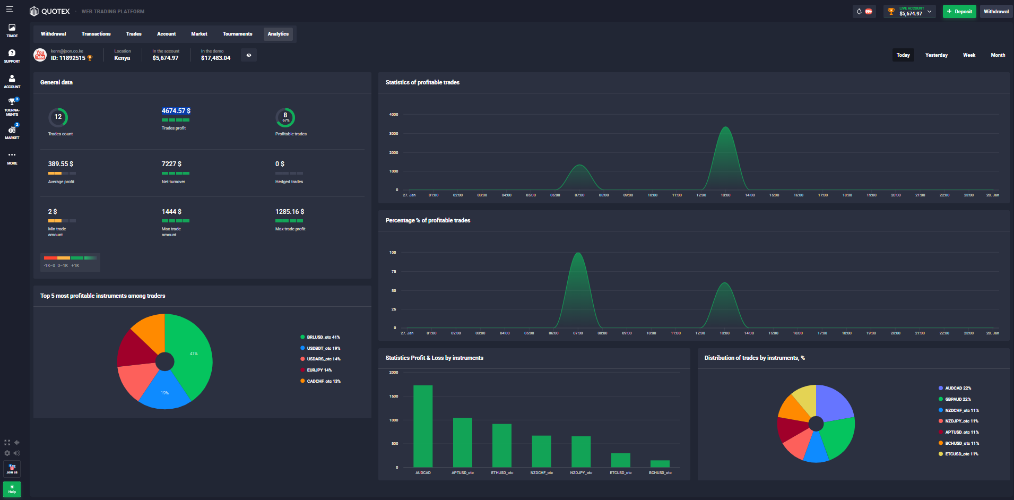Image resolution: width=1014 pixels, height=500 pixels.
Task: Click the green Deposit button
Action: (x=959, y=11)
